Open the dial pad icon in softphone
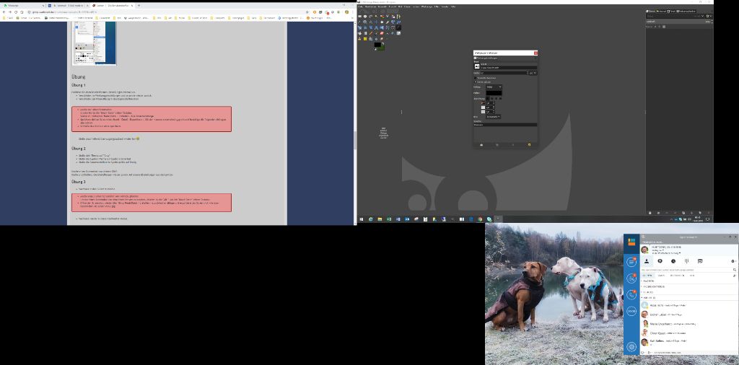 687,261
